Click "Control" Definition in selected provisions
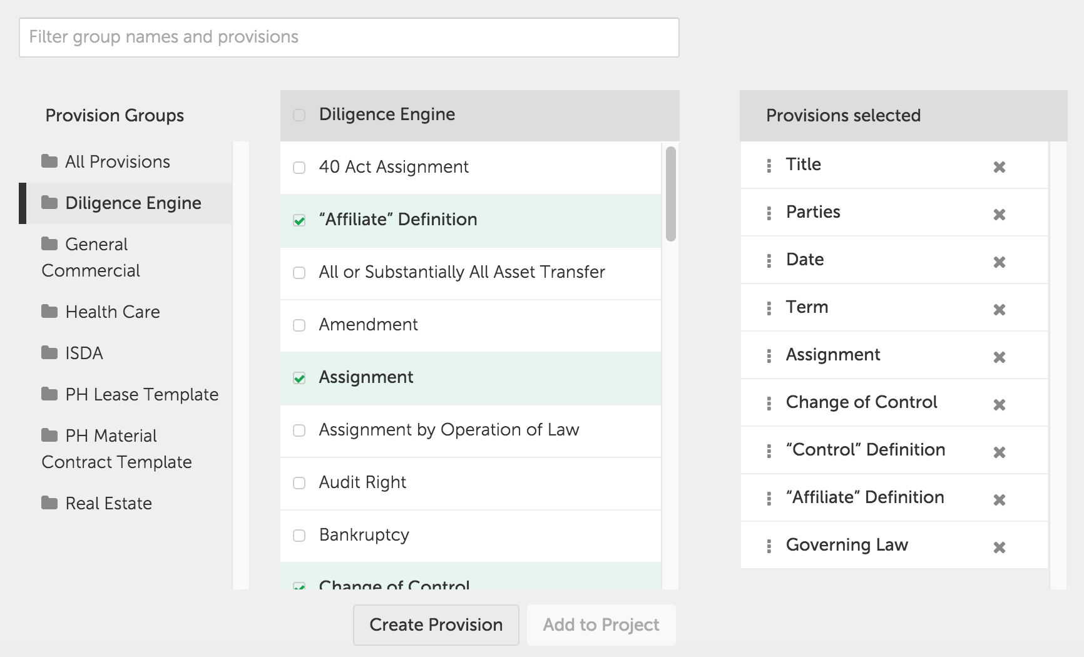 [866, 450]
